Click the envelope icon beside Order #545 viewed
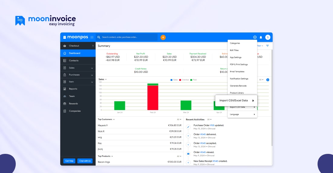Screen dimensions: 333x173 pos(188,154)
